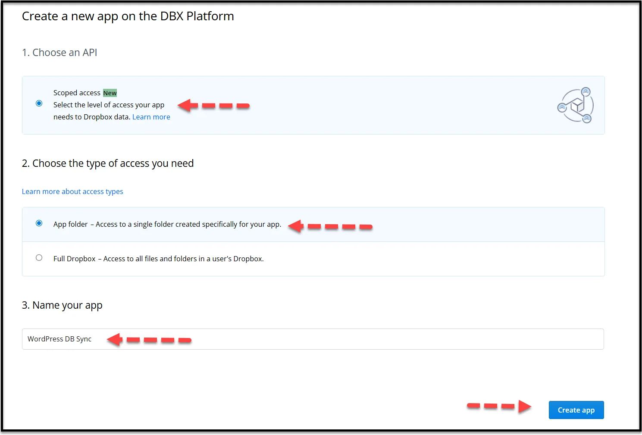Select the Scoped access radio button
Image resolution: width=642 pixels, height=435 pixels.
[39, 103]
